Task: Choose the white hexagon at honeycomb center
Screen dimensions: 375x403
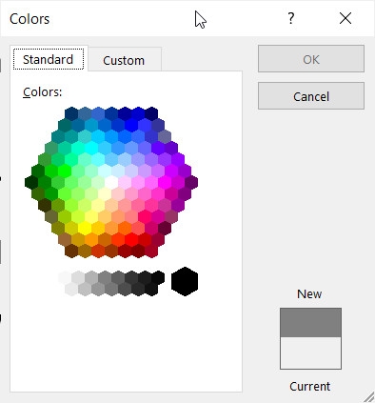Action: 111,182
